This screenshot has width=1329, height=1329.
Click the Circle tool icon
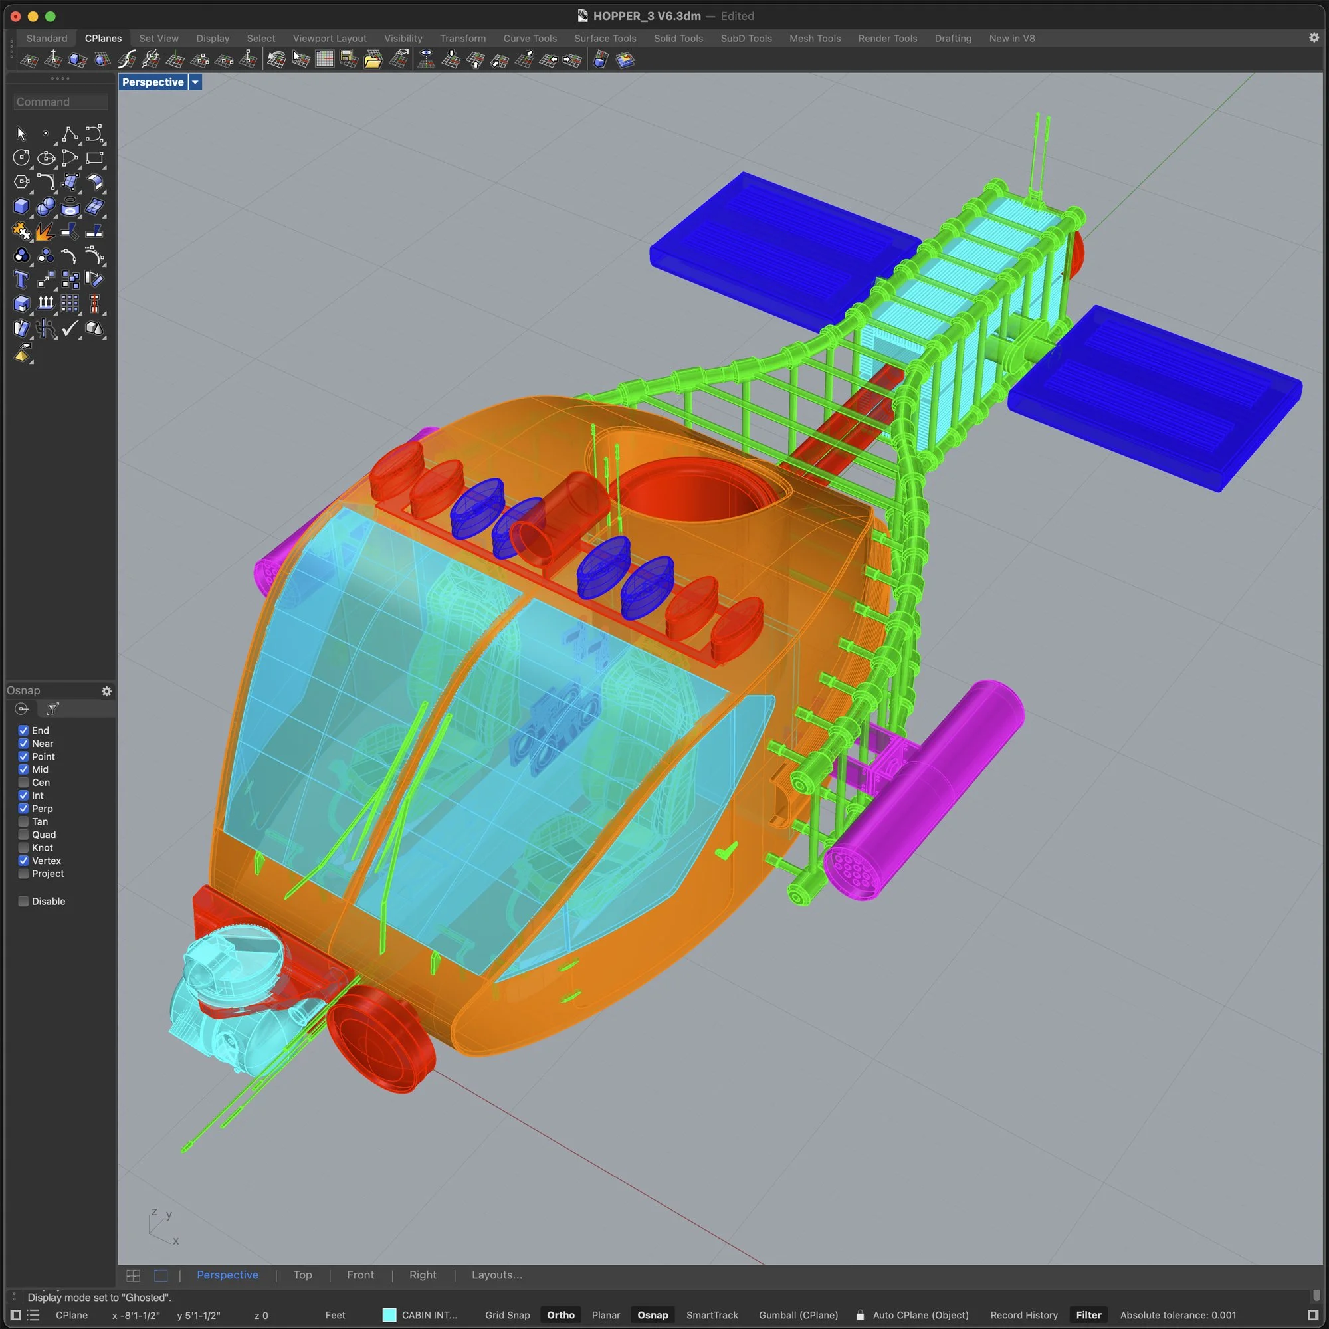tap(21, 157)
